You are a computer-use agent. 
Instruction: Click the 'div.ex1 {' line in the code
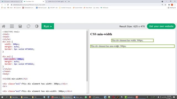click(7, 42)
